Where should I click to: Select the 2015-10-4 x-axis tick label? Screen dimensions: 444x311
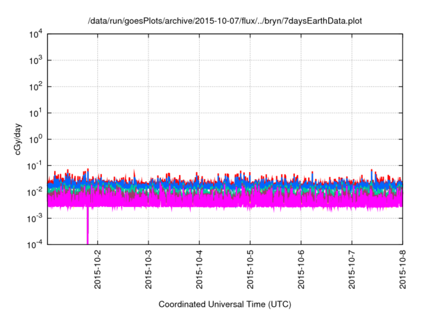point(199,269)
